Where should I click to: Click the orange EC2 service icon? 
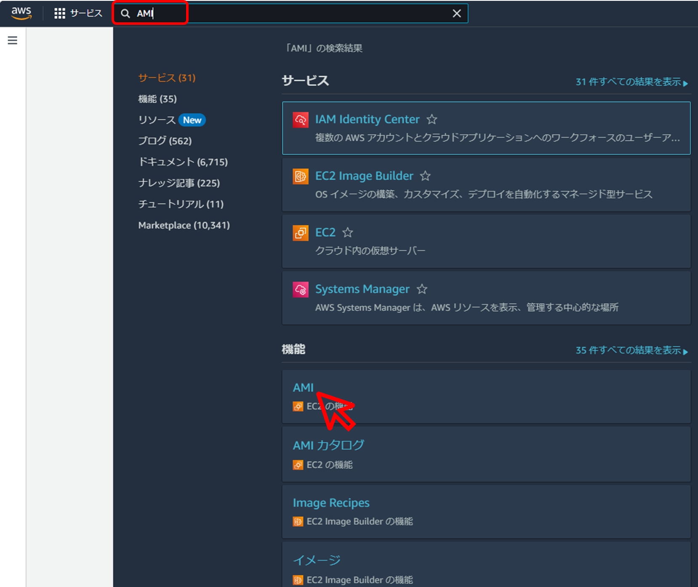point(300,233)
